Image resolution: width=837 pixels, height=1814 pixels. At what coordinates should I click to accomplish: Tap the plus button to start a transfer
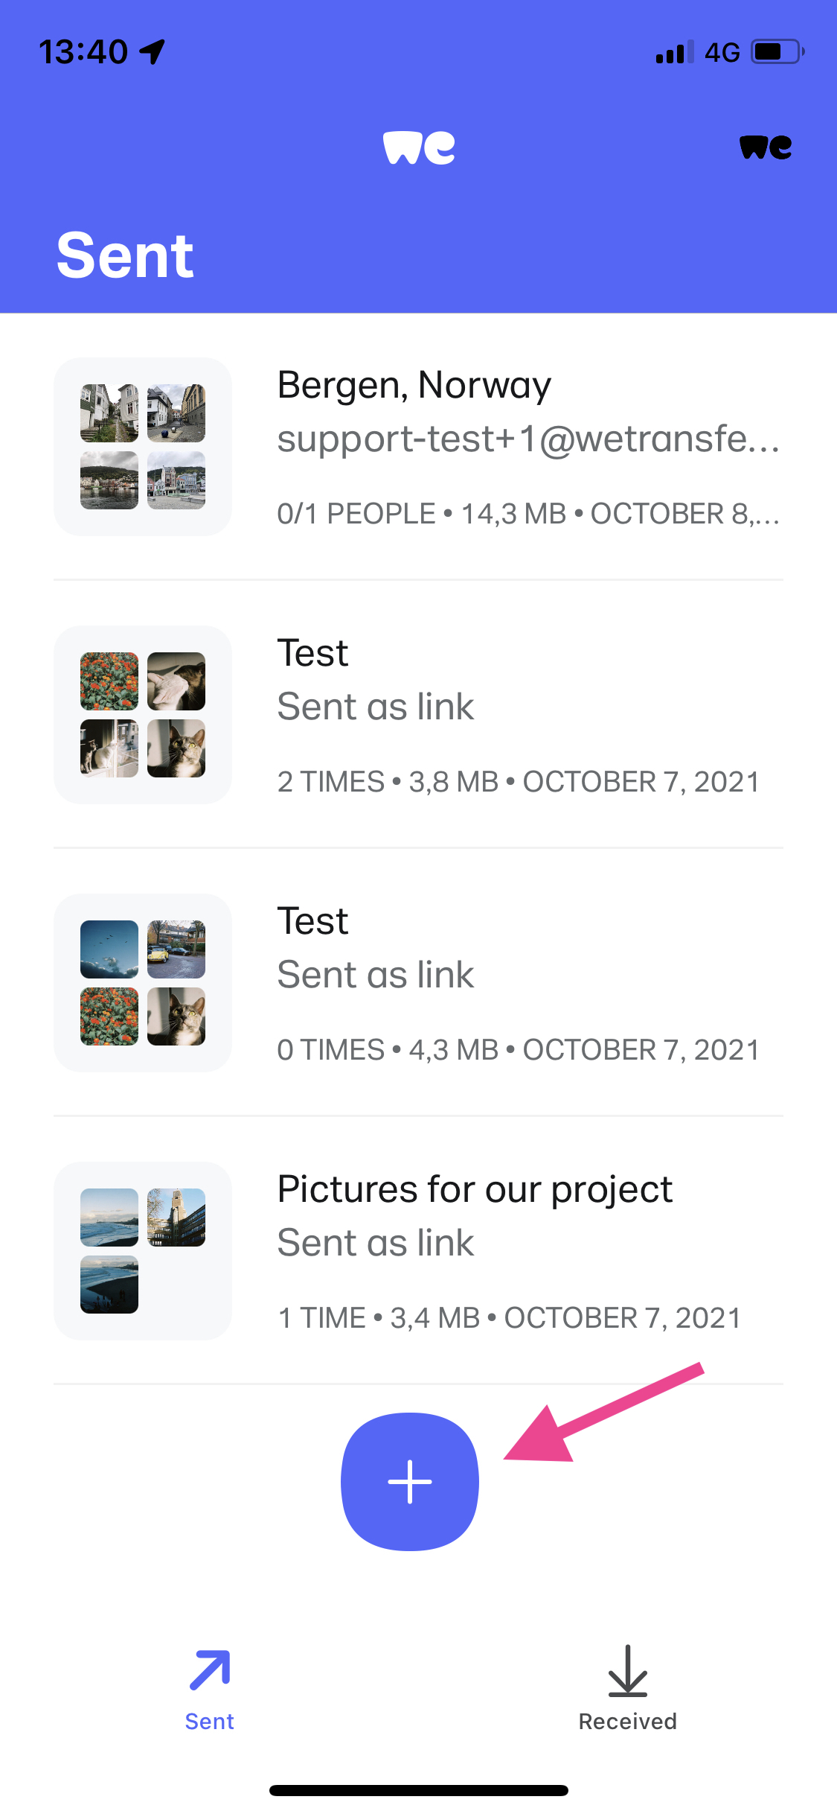pyautogui.click(x=410, y=1480)
